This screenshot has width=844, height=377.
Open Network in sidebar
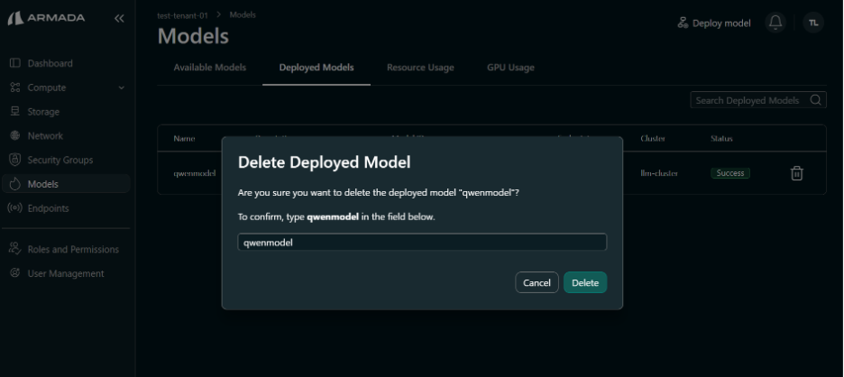point(45,135)
